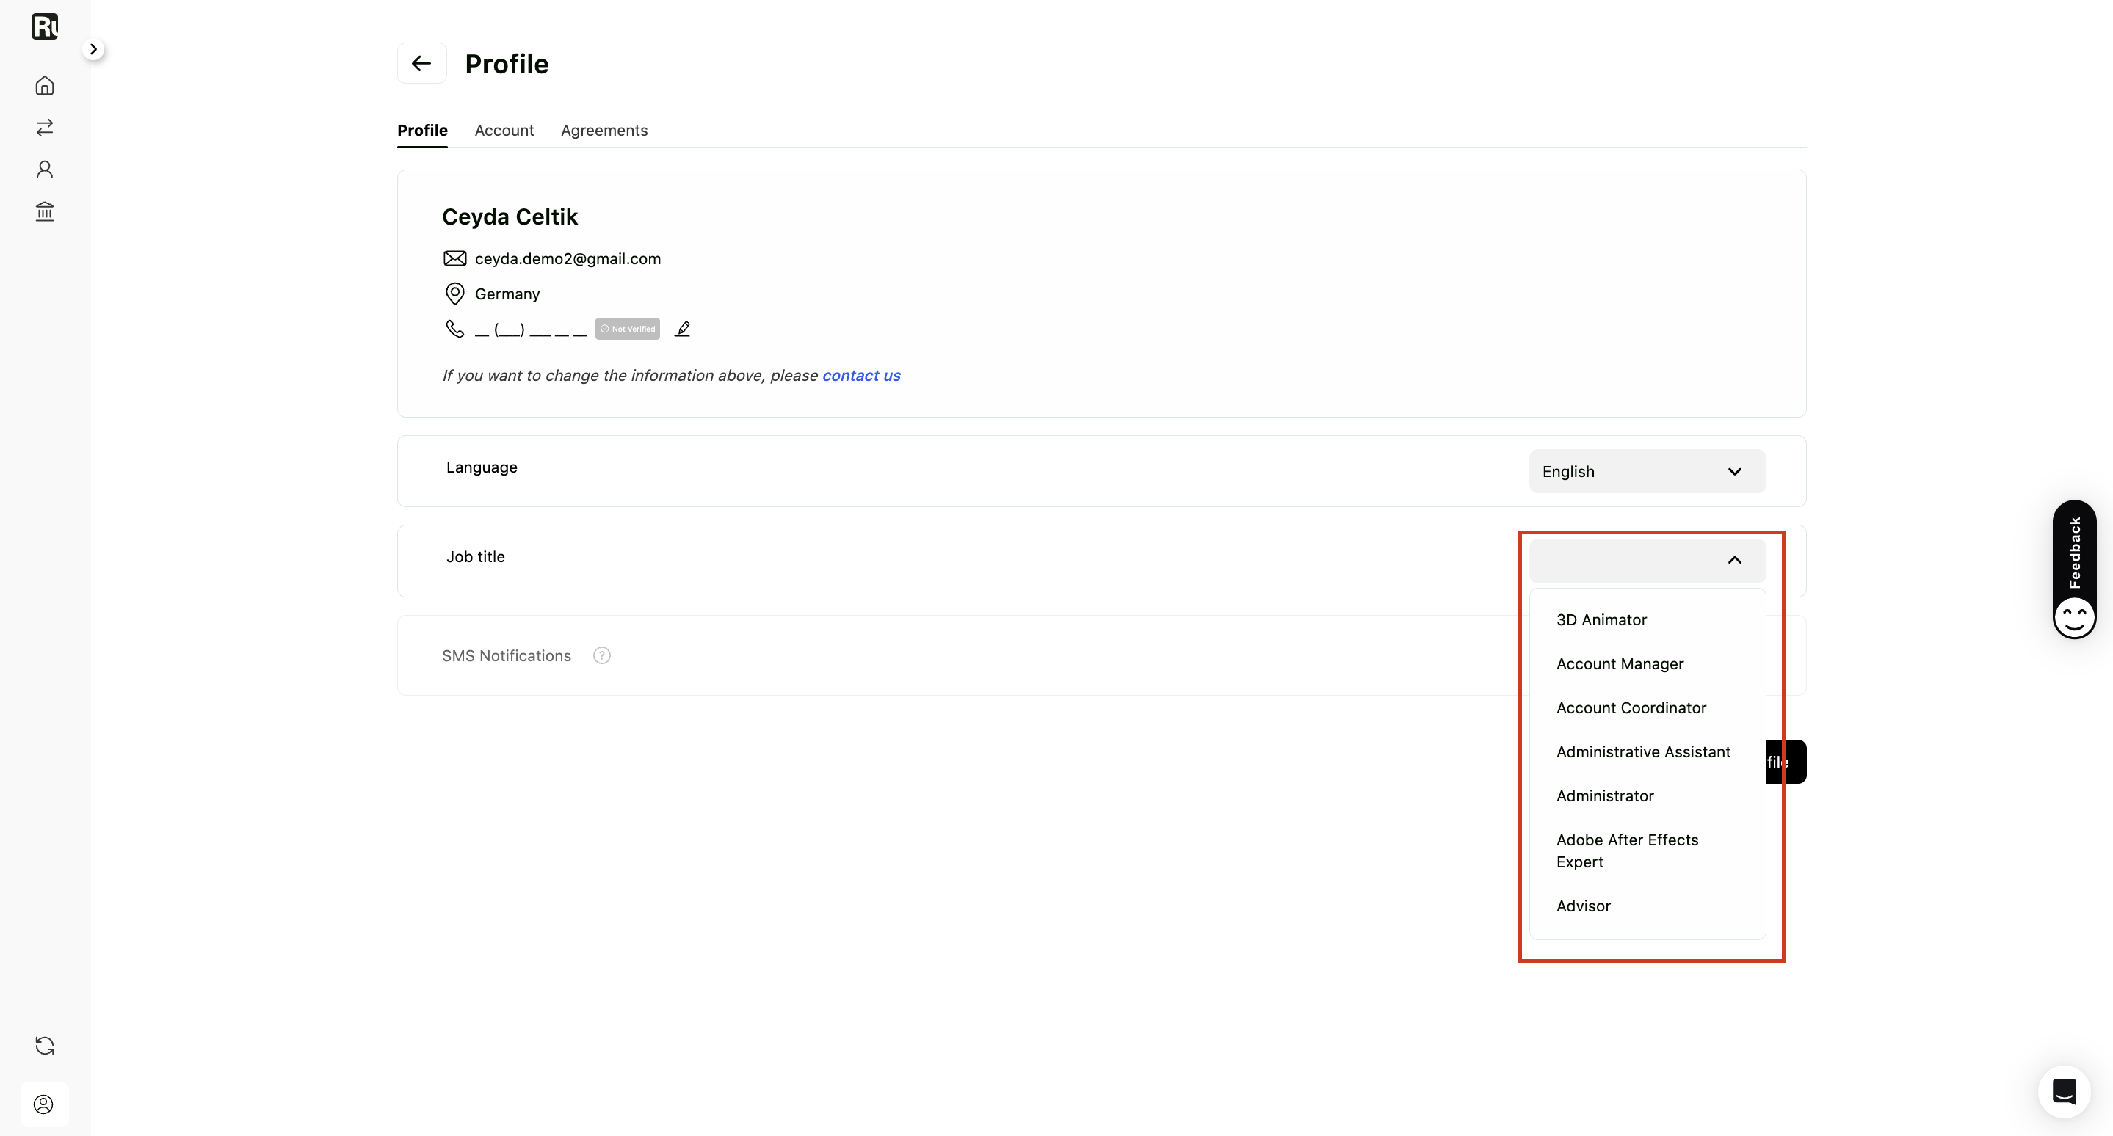
Task: Click the SMS Notifications help question mark
Action: 602,656
